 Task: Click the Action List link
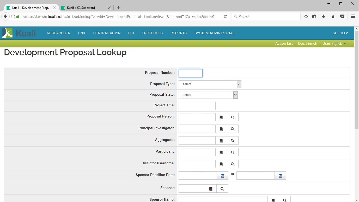coord(284,43)
